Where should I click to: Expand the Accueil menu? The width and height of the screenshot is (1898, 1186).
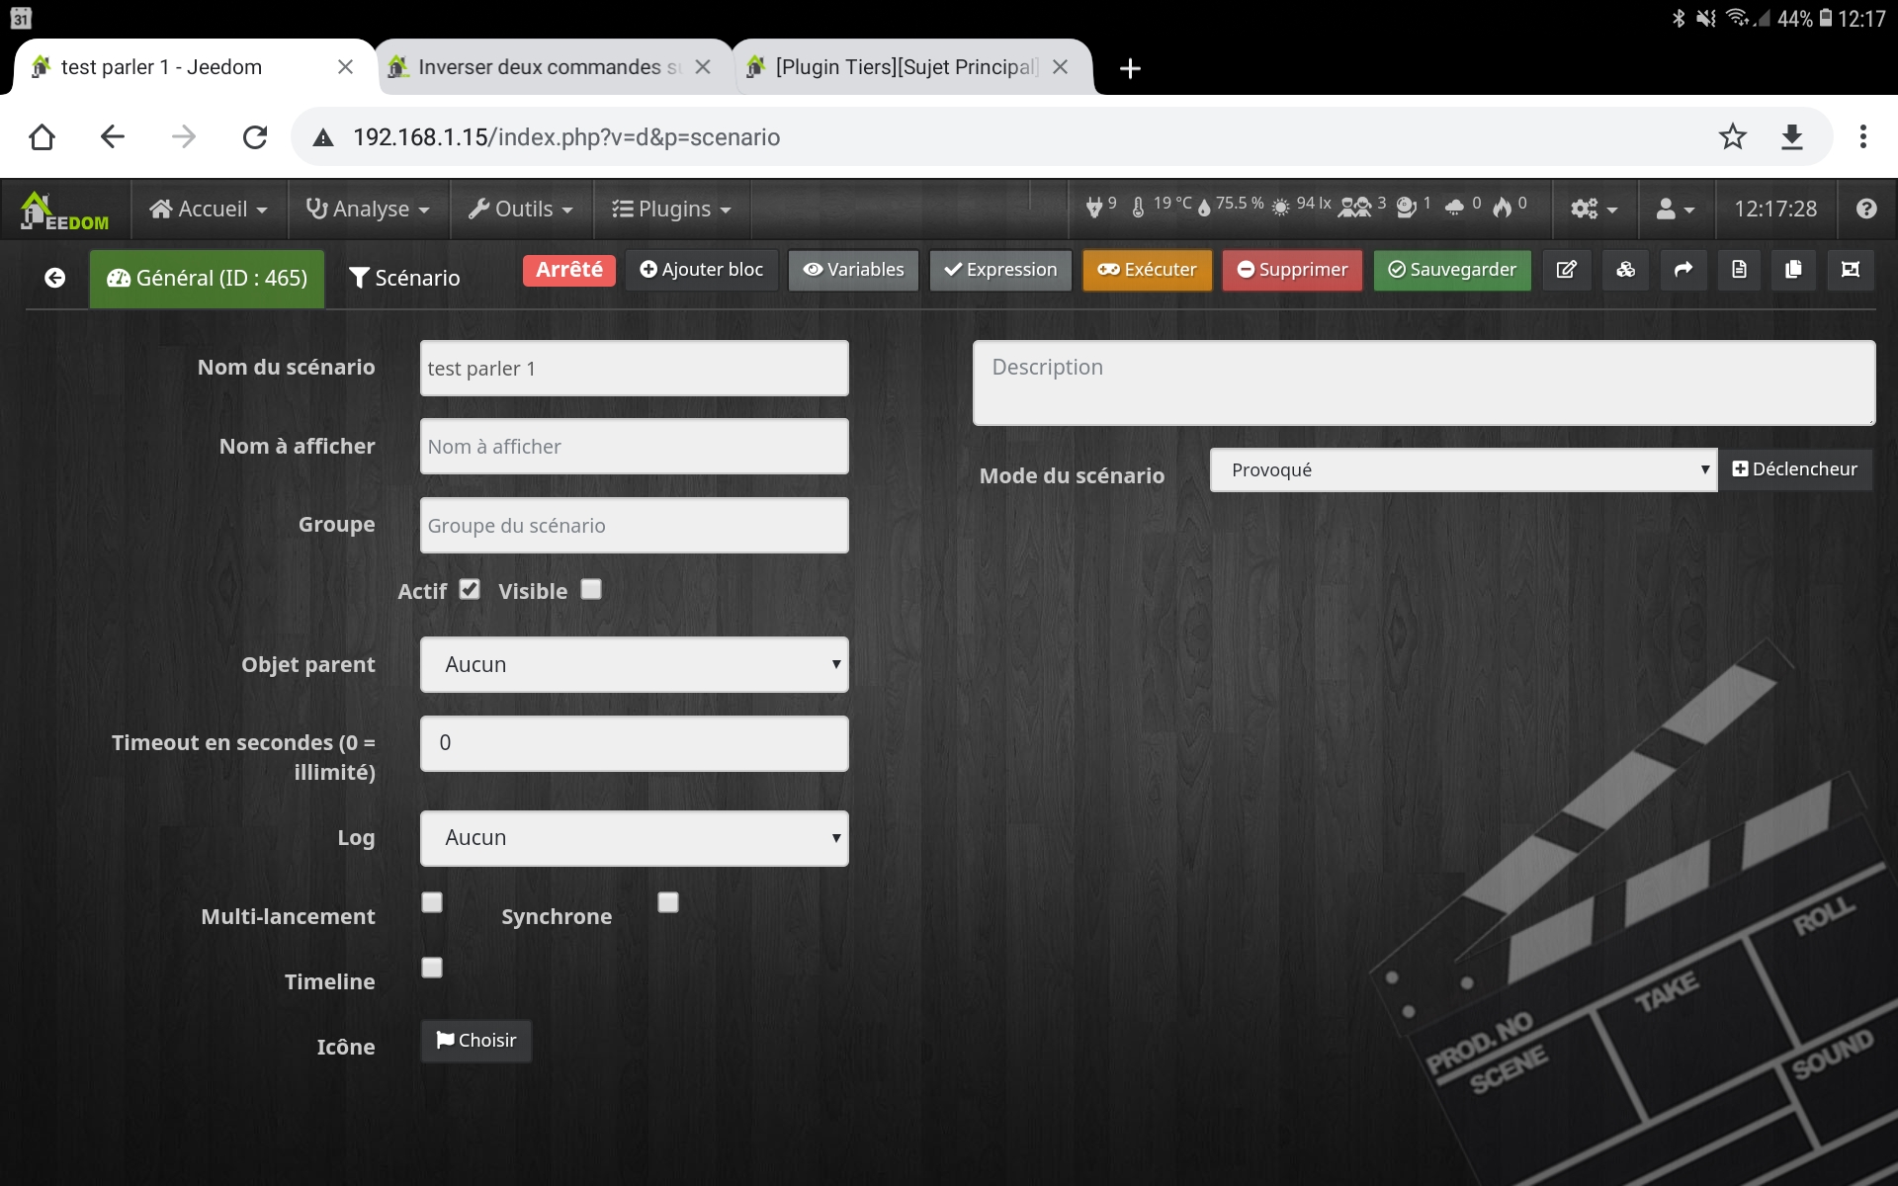209,209
